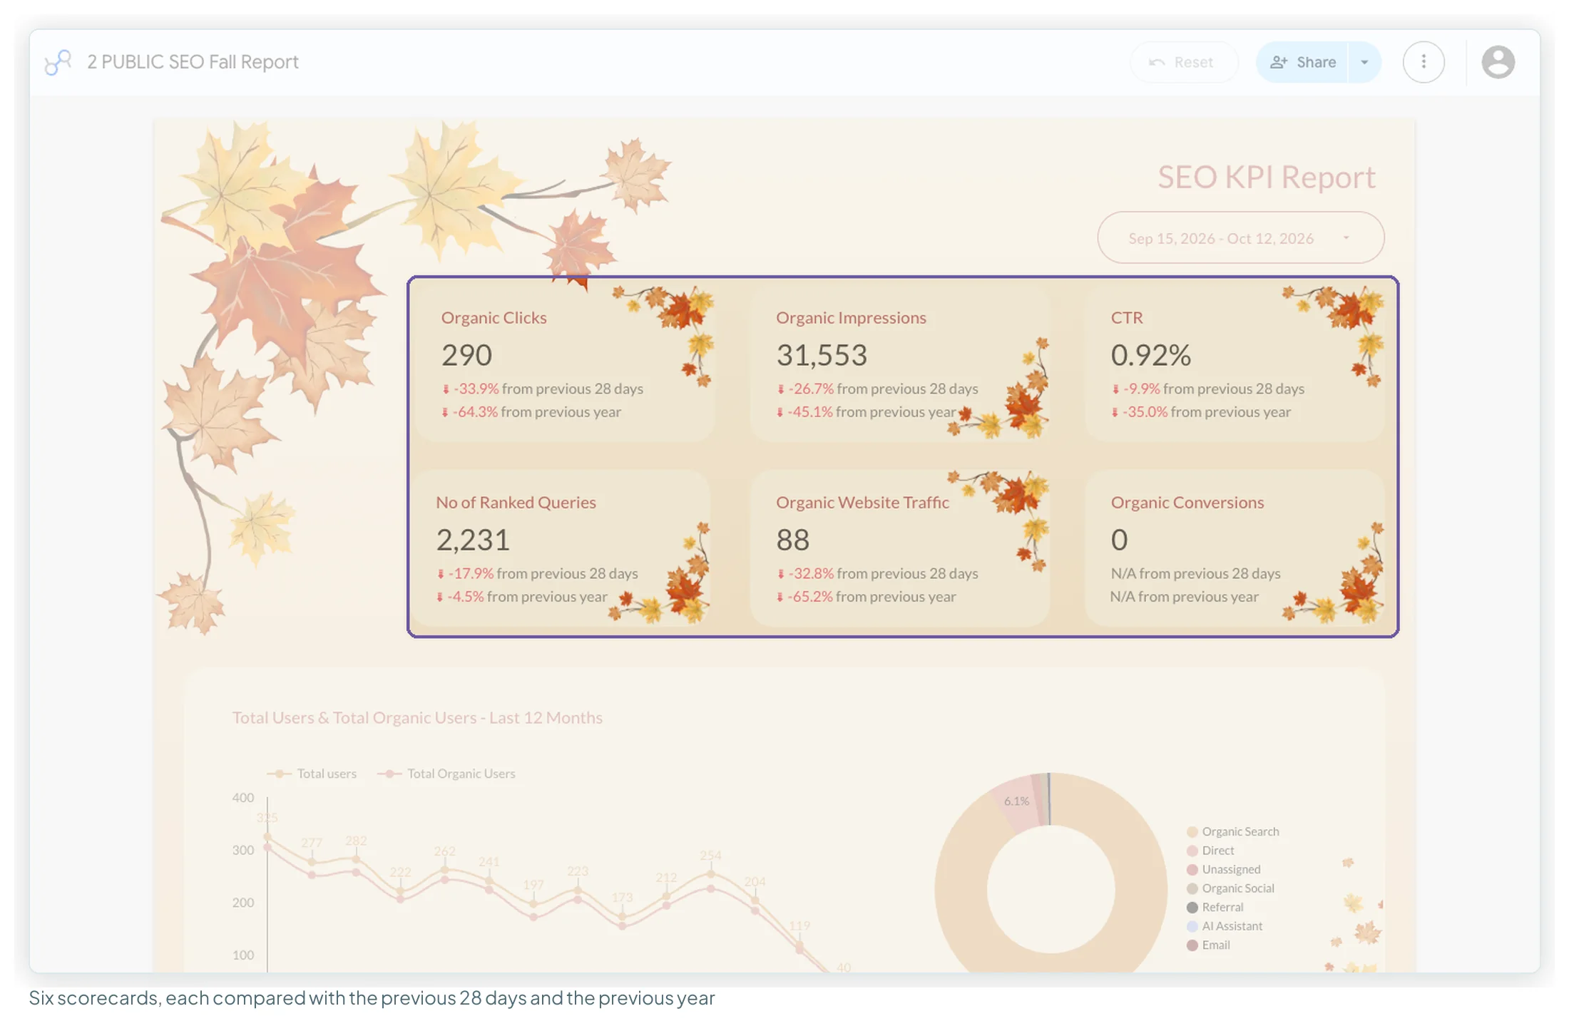This screenshot has width=1569, height=1026.
Task: Click the Reset button
Action: coord(1182,62)
